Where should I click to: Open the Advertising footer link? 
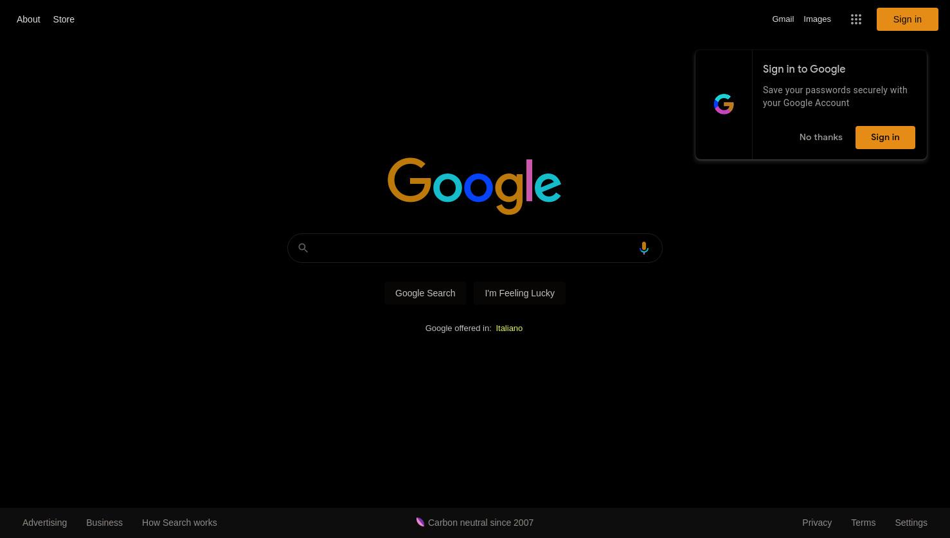(x=44, y=523)
